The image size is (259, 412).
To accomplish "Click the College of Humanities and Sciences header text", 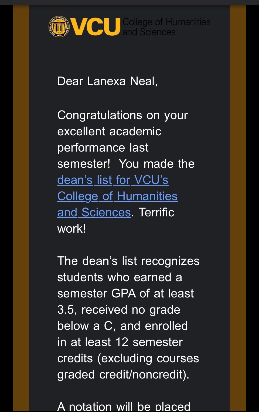I will 166,27.
